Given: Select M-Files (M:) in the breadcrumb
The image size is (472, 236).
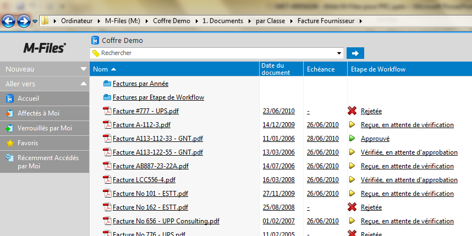Looking at the screenshot, I should pos(123,21).
